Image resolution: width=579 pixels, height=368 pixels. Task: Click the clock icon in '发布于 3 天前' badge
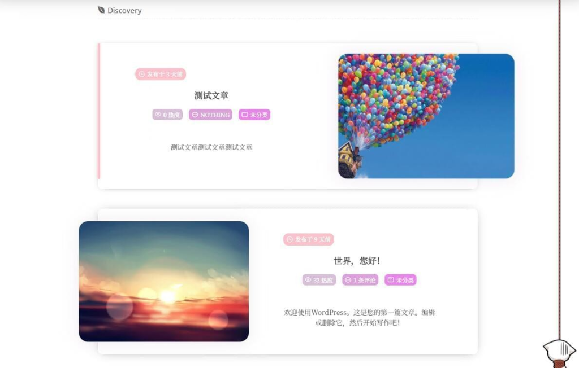(141, 75)
